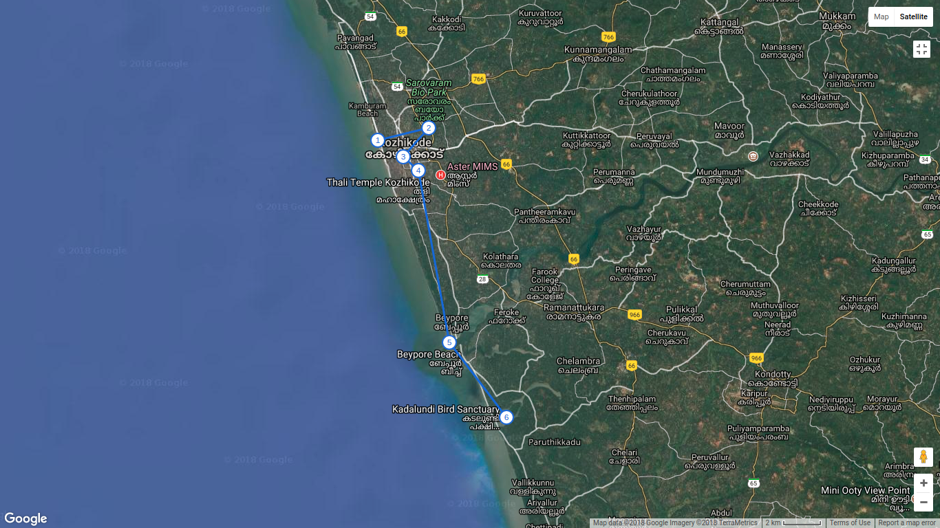Image resolution: width=940 pixels, height=528 pixels.
Task: Click the NH 66 shield beside Aster MIMS
Action: tap(506, 164)
